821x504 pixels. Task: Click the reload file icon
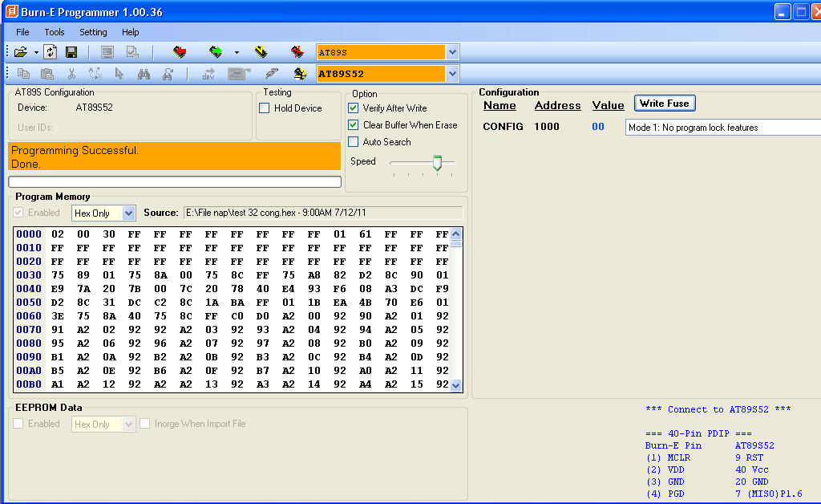[51, 52]
